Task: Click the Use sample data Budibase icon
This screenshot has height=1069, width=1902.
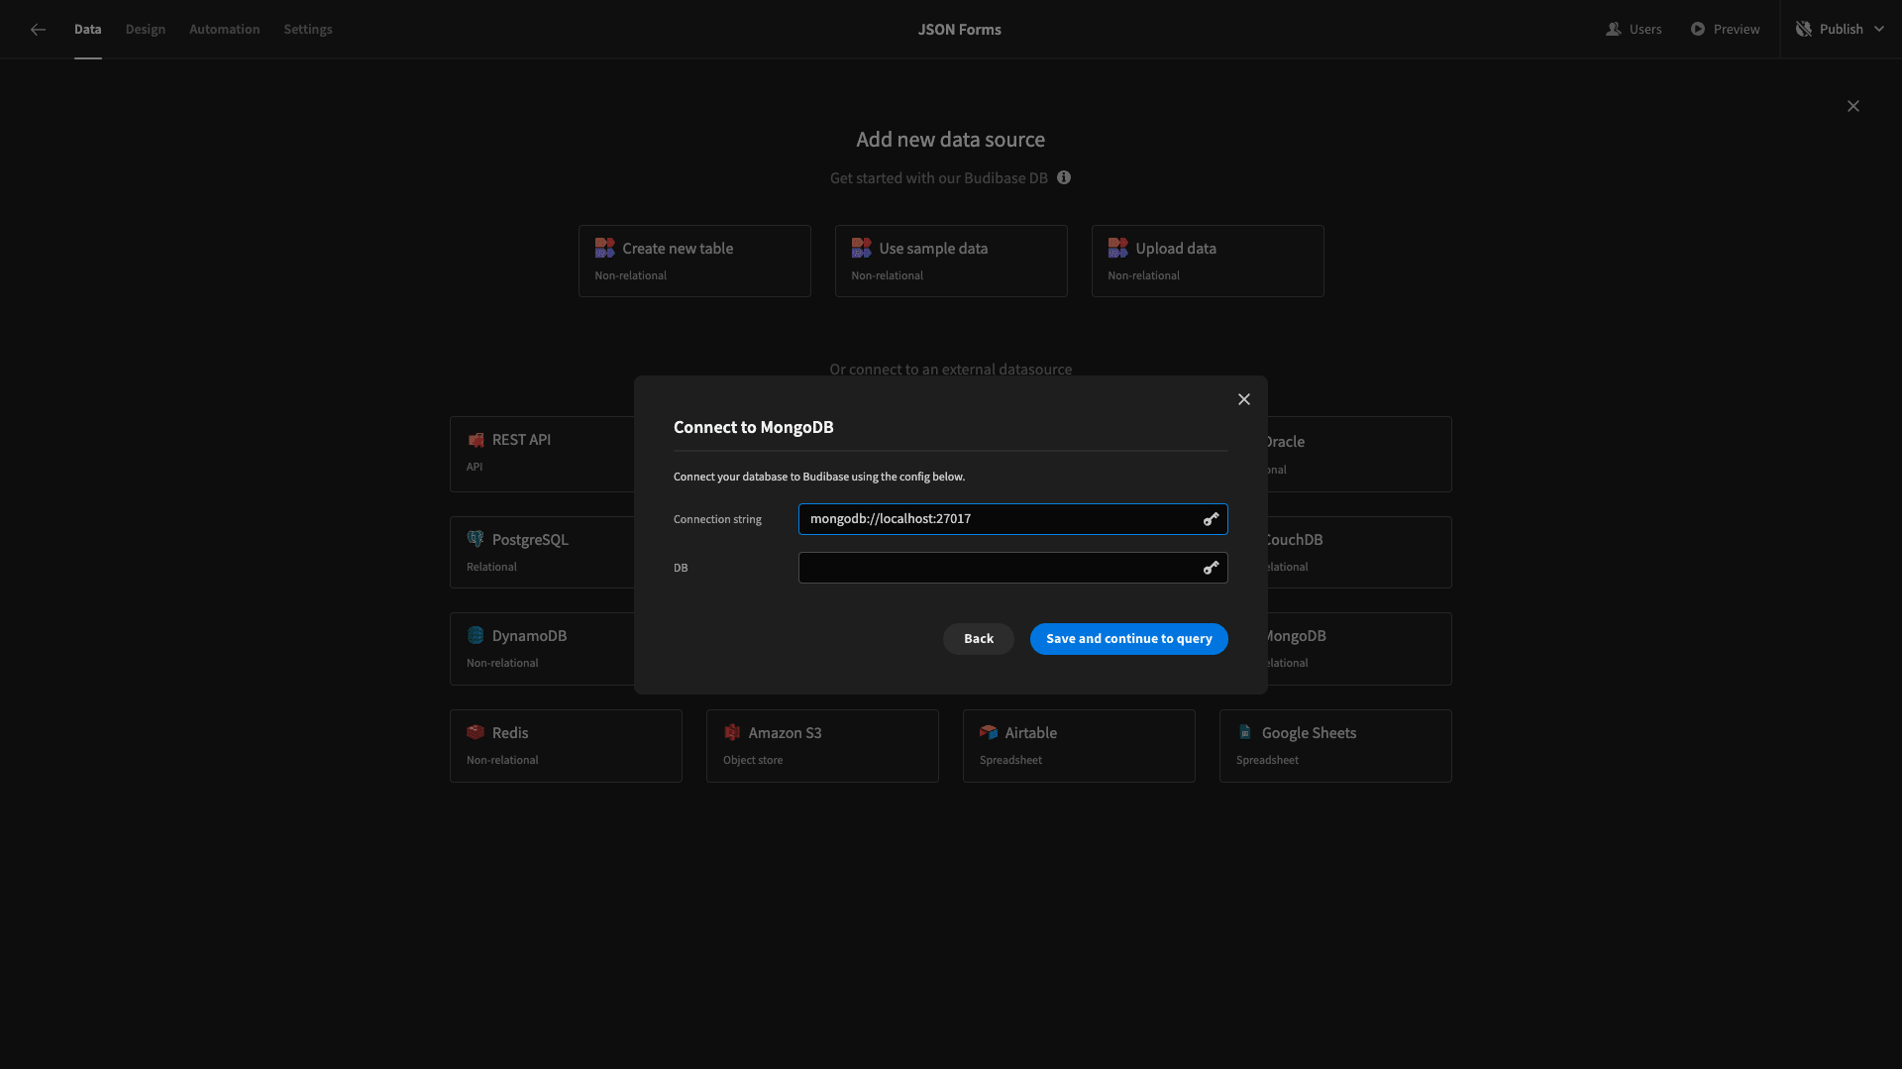Action: tap(861, 248)
